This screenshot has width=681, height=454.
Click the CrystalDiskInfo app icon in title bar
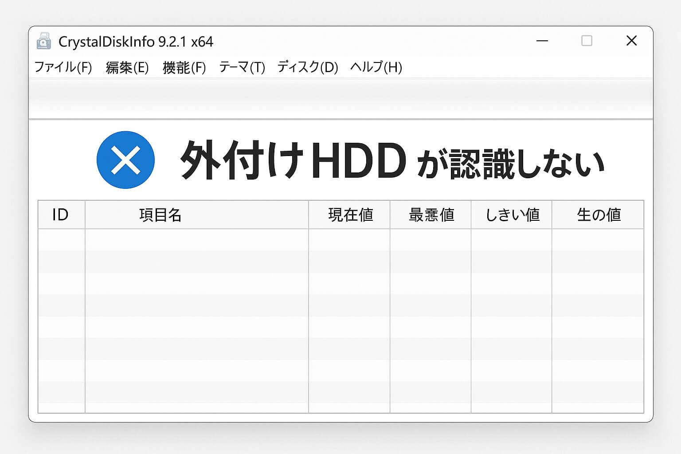click(x=43, y=41)
